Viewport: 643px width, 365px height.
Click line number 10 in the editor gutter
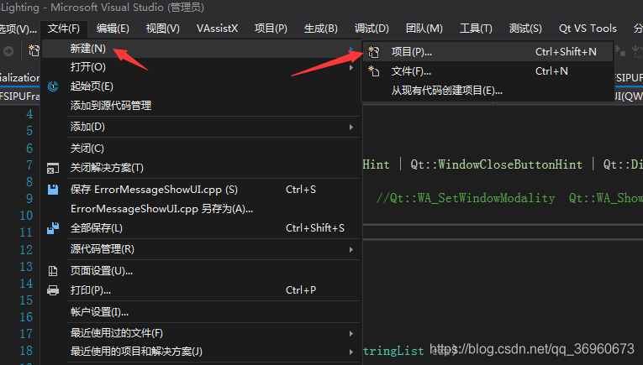pyautogui.click(x=26, y=216)
